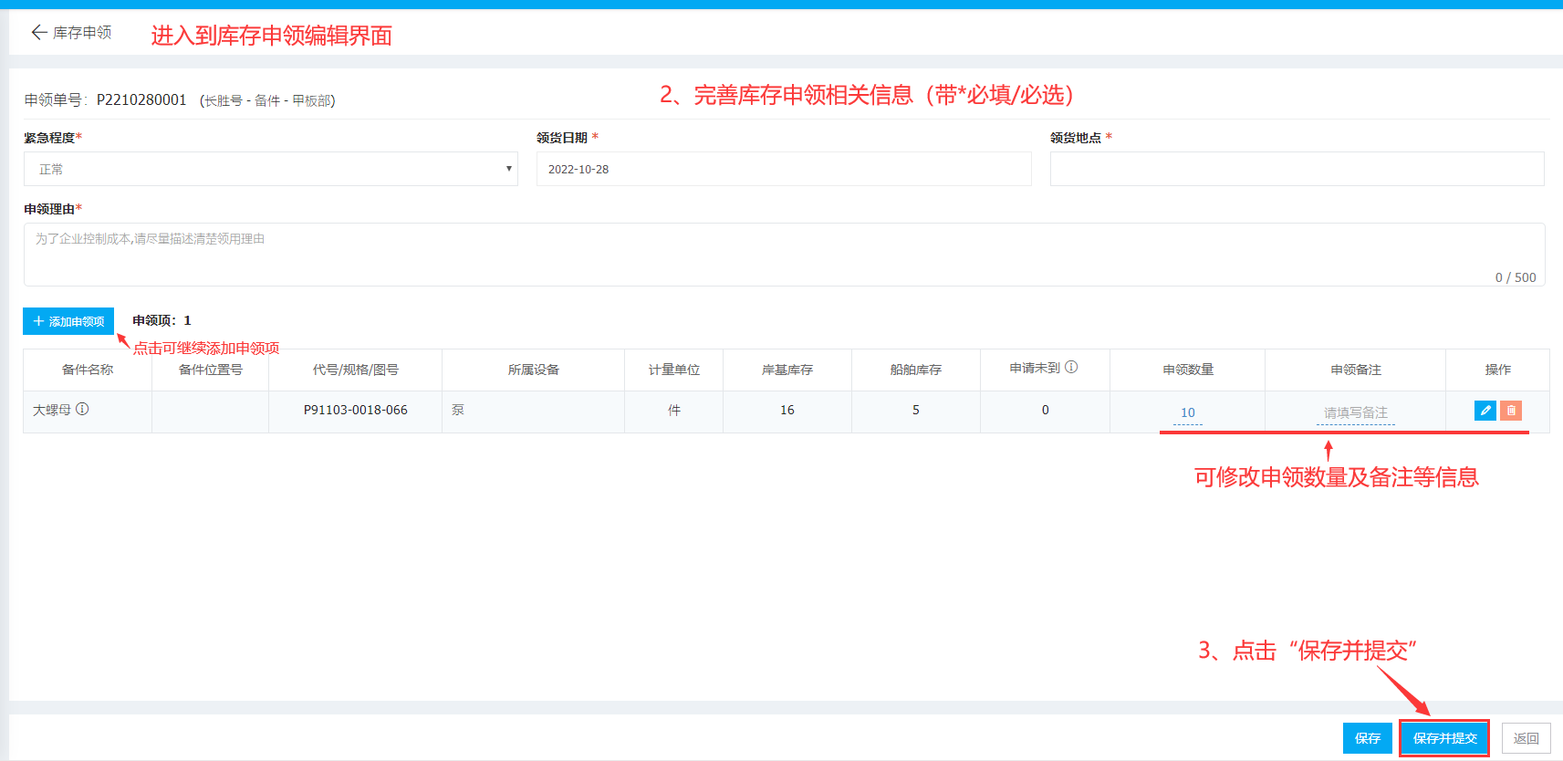This screenshot has height=761, width=1563.
Task: Click the 计量单位 cell 件
Action: [x=674, y=410]
